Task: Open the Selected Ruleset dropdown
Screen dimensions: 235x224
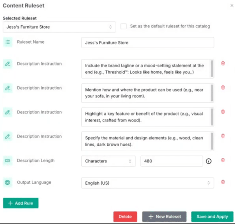Action: point(59,27)
